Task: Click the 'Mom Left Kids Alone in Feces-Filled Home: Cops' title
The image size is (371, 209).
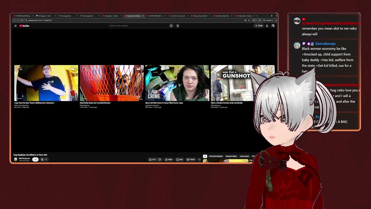Action: click(164, 103)
